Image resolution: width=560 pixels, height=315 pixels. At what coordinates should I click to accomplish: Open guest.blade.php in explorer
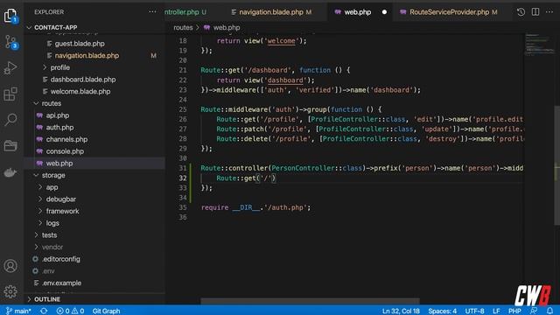point(80,44)
